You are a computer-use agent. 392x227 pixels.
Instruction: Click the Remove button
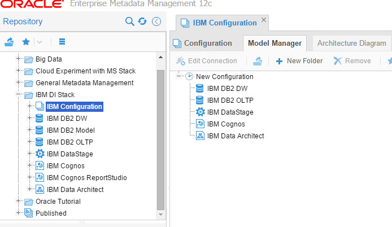coord(352,61)
